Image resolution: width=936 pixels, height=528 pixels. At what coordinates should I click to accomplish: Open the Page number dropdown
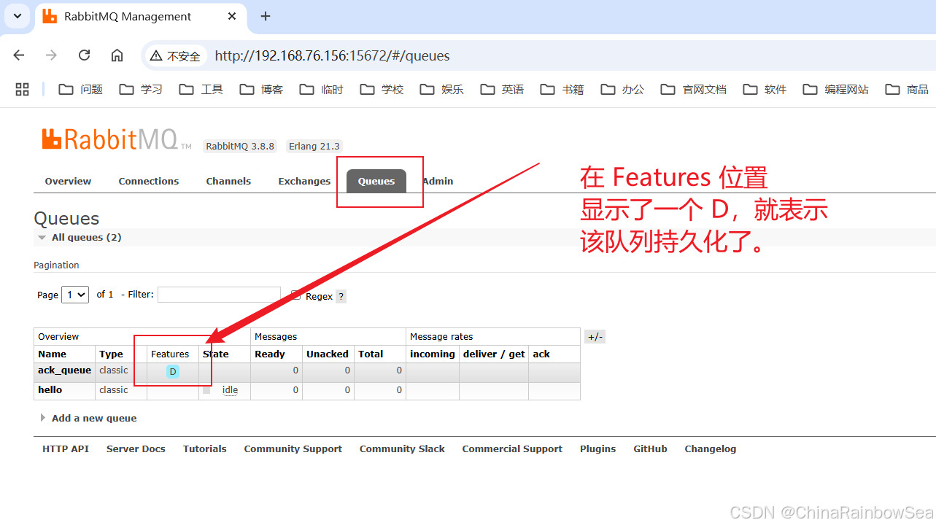point(75,295)
